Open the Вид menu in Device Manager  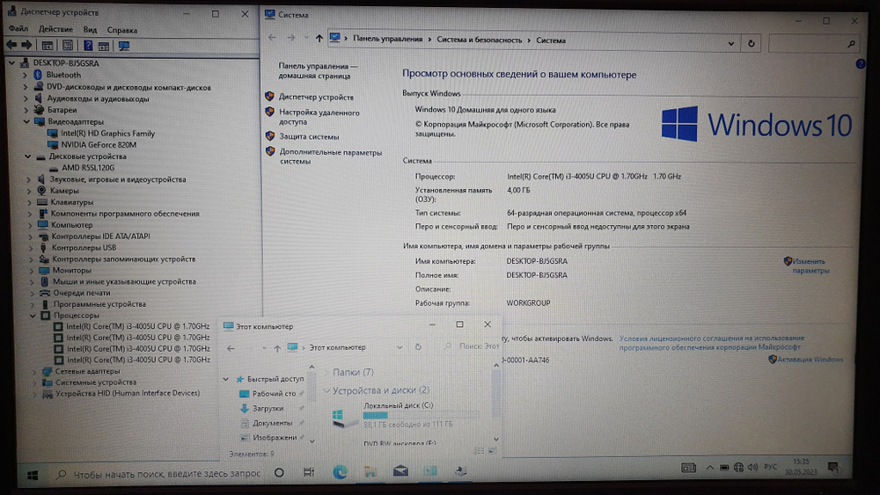coord(90,30)
